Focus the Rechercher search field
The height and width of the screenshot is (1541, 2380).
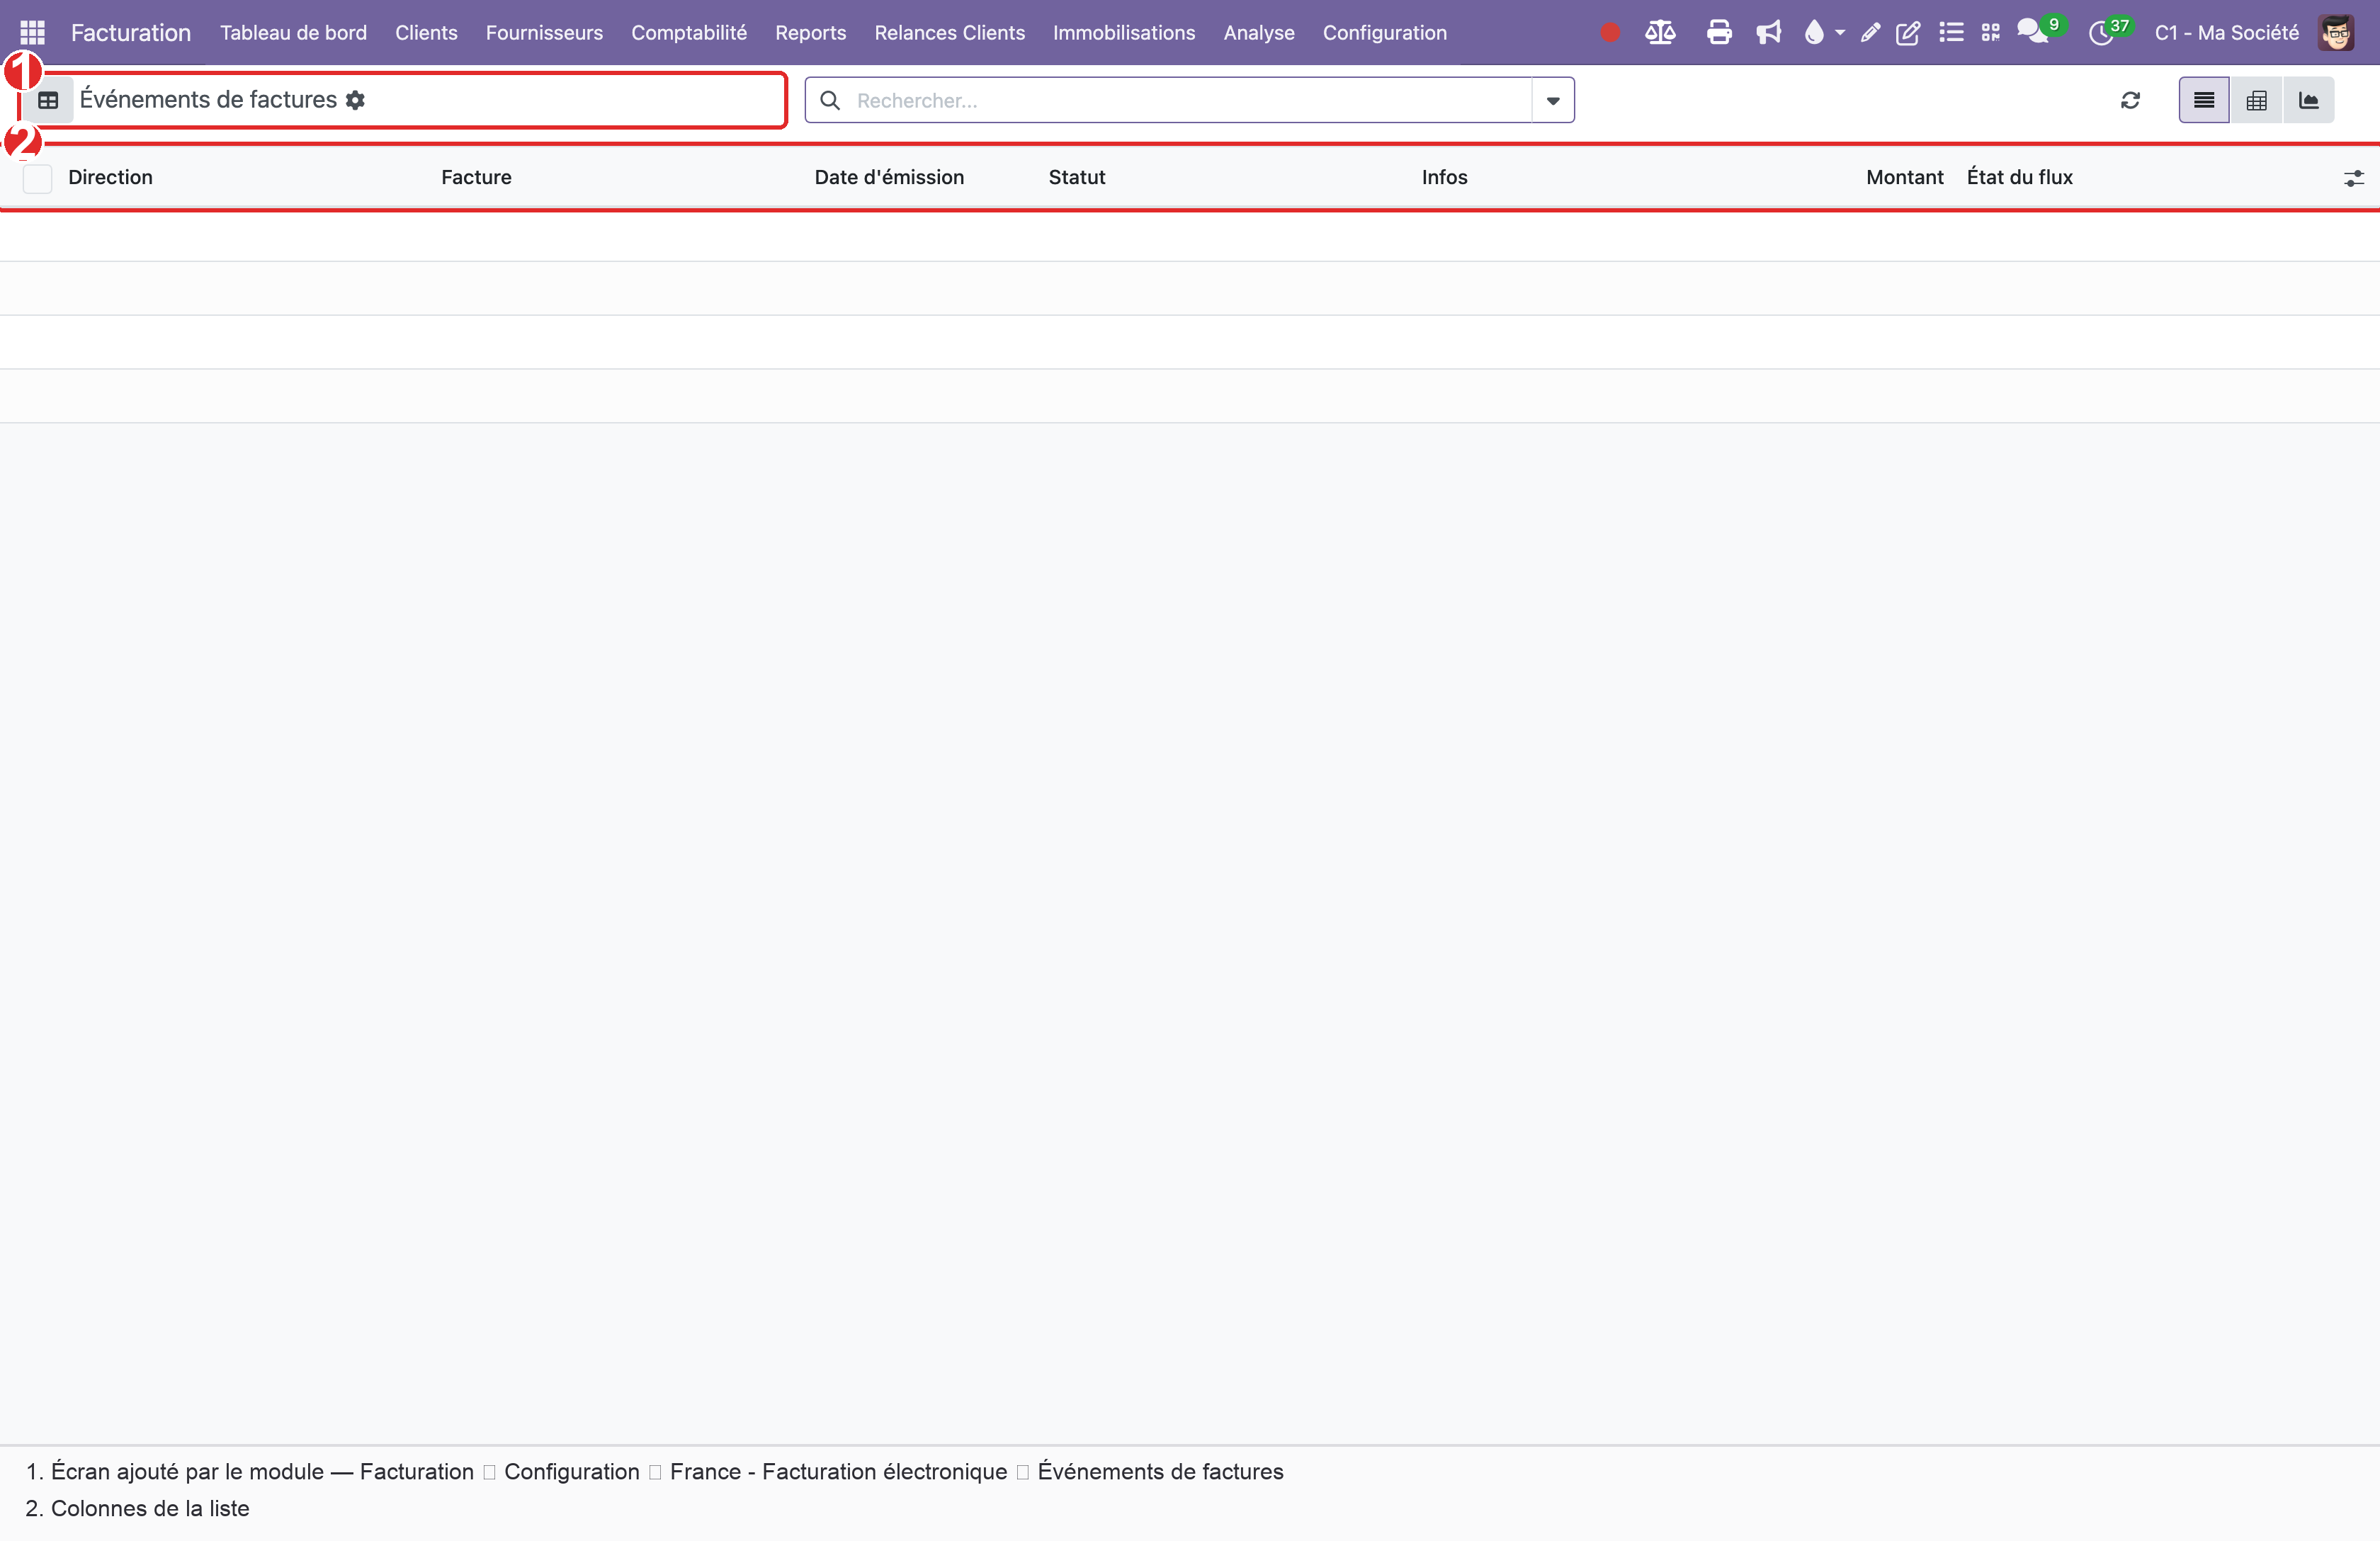pos(1190,100)
